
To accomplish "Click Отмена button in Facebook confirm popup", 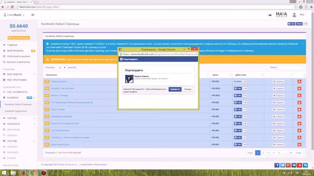I will pyautogui.click(x=187, y=89).
